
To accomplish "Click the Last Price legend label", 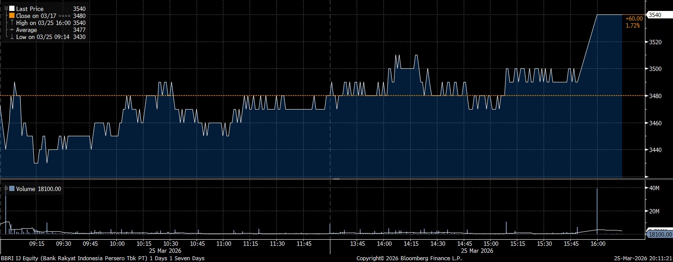I will [x=29, y=9].
